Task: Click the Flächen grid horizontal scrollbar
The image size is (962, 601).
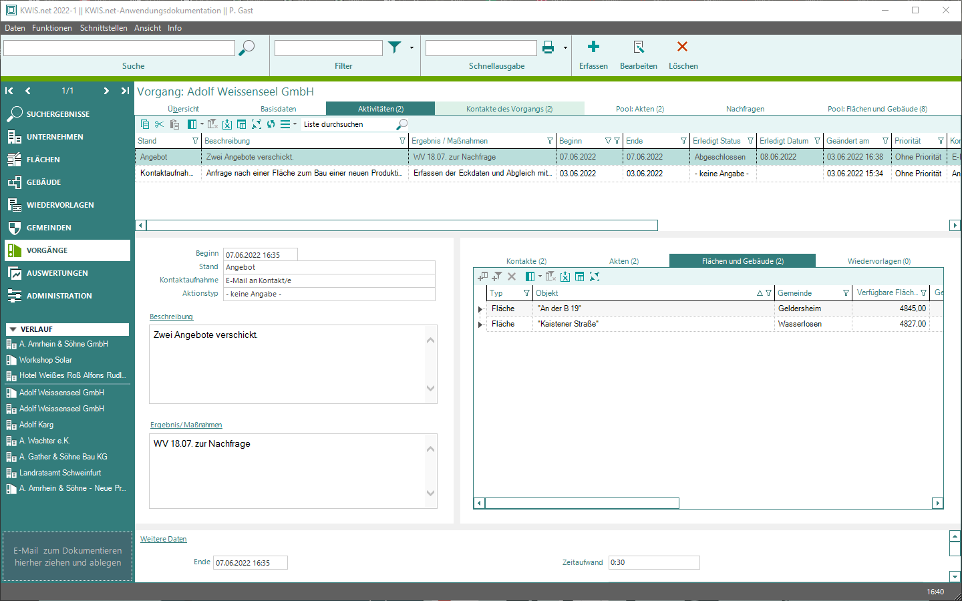Action: [x=582, y=504]
